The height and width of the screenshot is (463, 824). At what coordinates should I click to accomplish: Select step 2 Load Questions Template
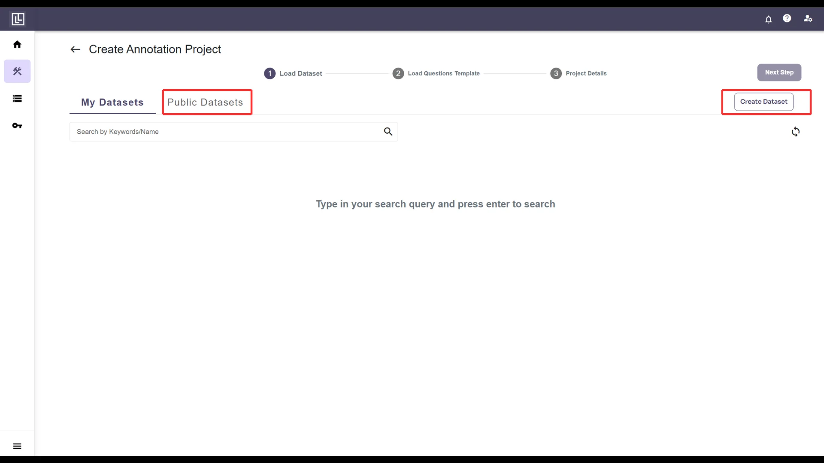pos(436,73)
